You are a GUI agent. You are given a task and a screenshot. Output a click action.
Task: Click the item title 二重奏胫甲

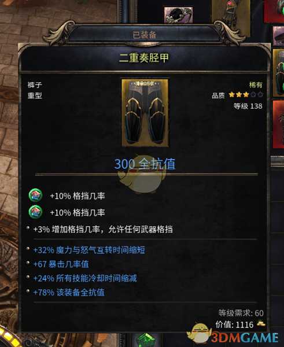(144, 58)
